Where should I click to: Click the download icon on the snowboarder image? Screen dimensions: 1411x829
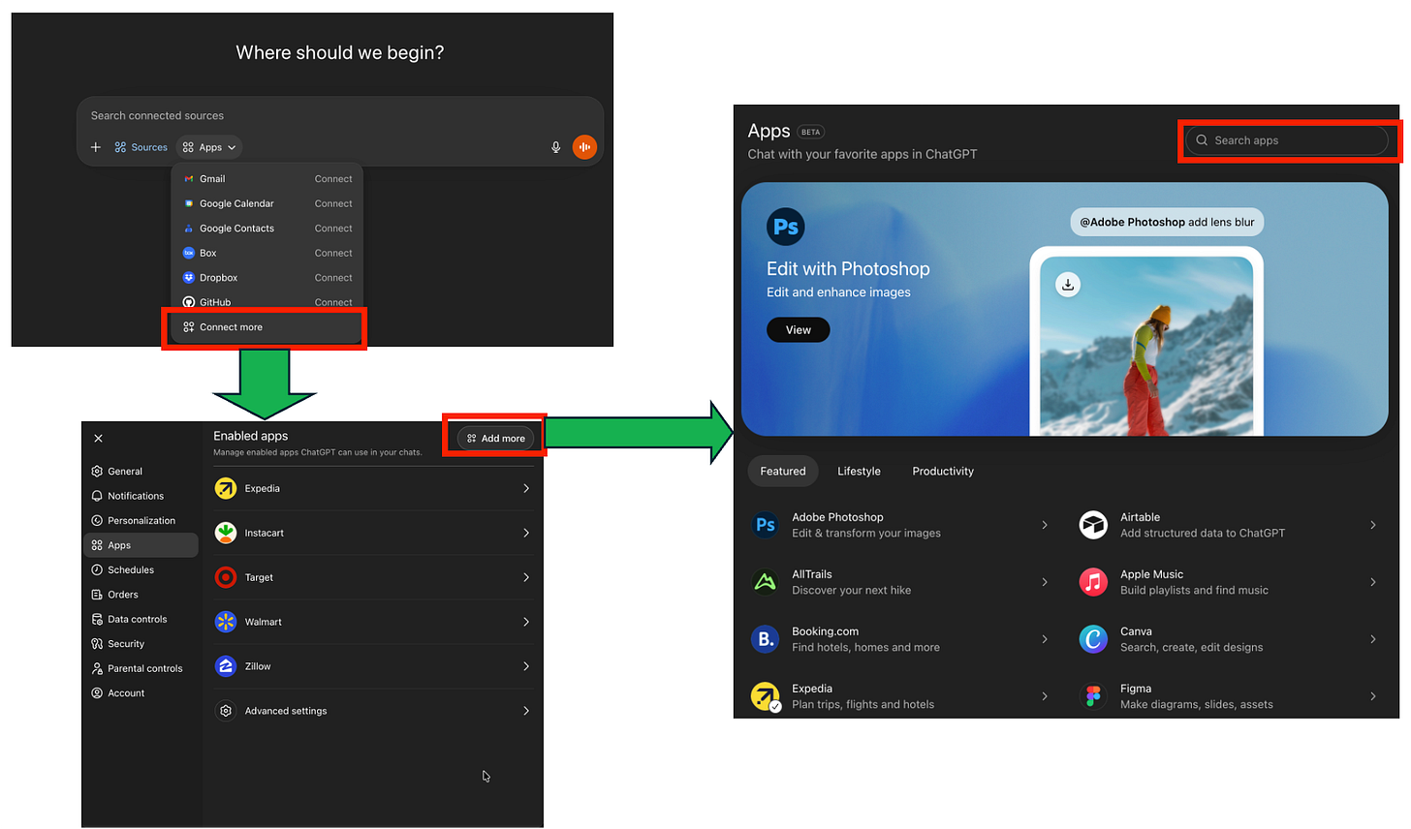click(1068, 285)
